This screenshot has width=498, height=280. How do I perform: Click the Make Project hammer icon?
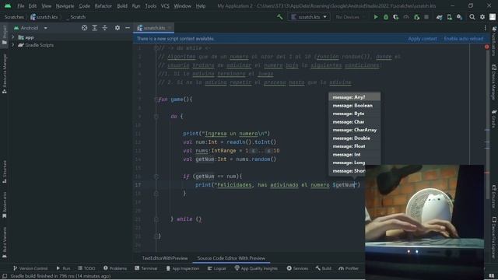tap(280, 17)
